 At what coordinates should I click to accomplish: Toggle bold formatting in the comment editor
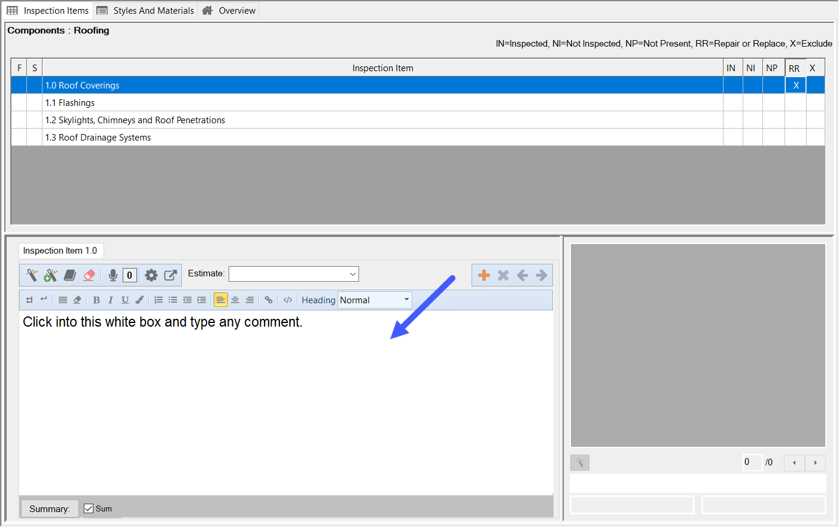point(96,300)
